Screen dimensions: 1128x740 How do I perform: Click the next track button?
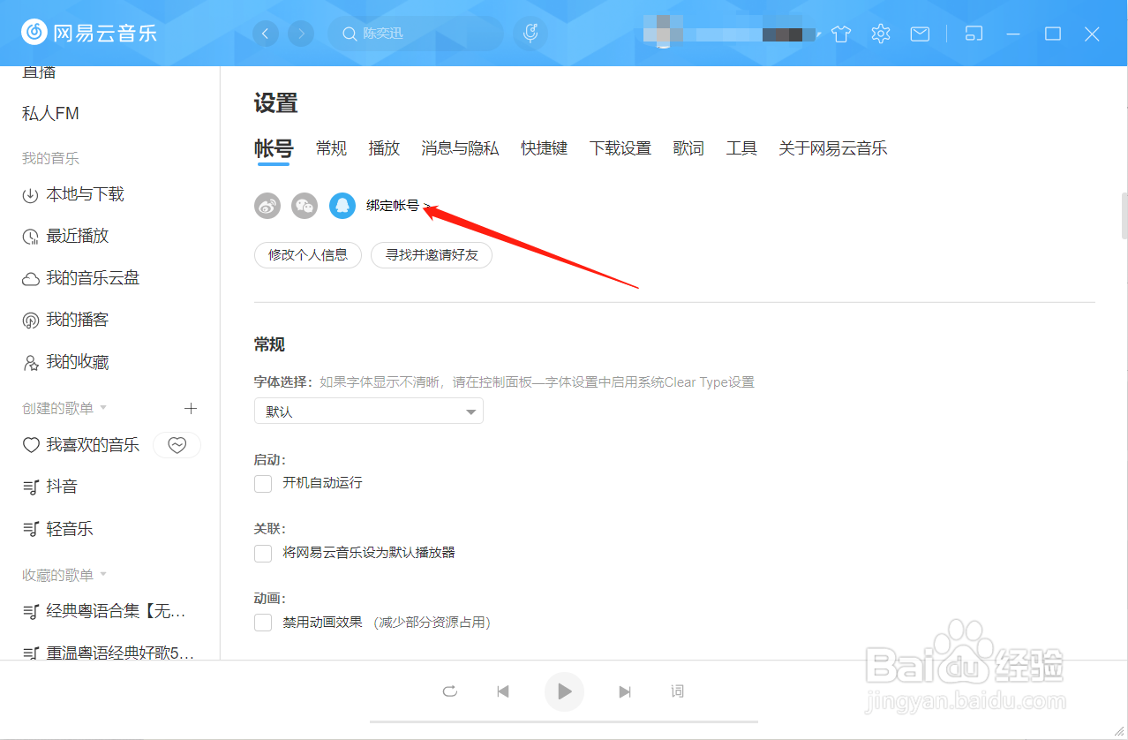625,691
